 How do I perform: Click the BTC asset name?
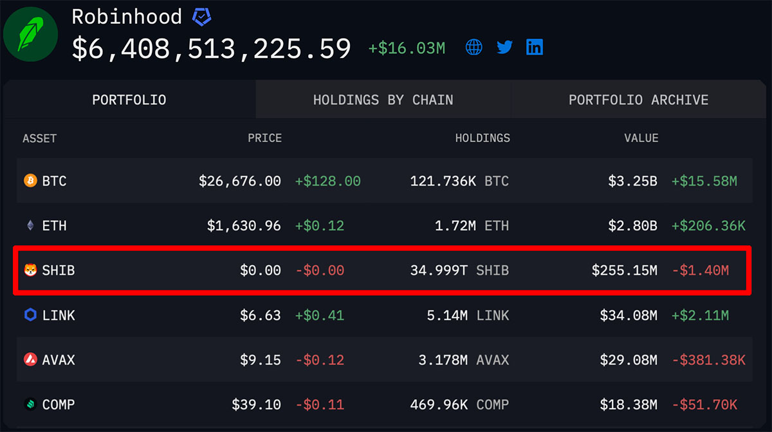click(x=54, y=182)
